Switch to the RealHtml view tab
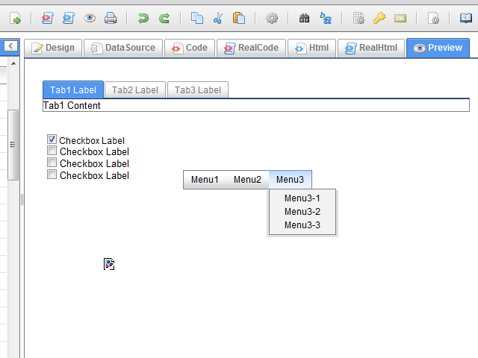This screenshot has width=478, height=358. point(371,48)
